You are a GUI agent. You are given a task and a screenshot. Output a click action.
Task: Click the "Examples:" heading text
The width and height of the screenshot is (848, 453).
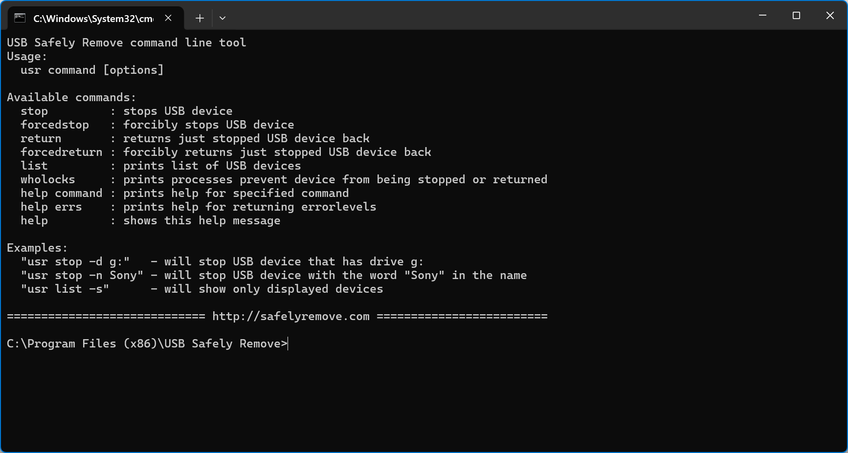pyautogui.click(x=37, y=248)
